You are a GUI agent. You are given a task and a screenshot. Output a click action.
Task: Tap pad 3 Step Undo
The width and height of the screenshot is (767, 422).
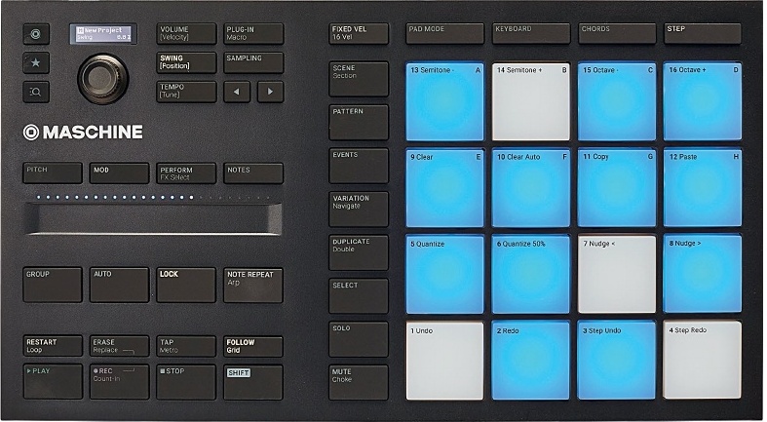(x=617, y=361)
